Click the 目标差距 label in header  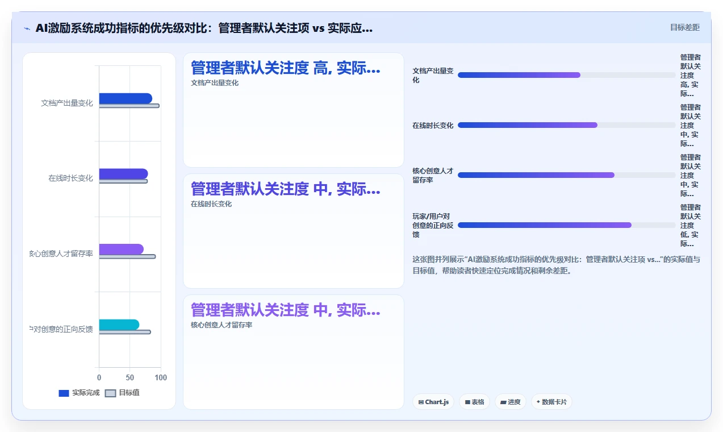tap(685, 27)
